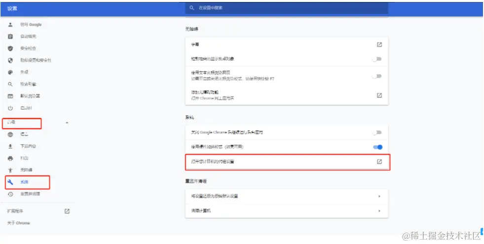Image resolution: width=484 pixels, height=244 pixels.
Task: Enable caret browsing (F7) switch
Action: 377,76
